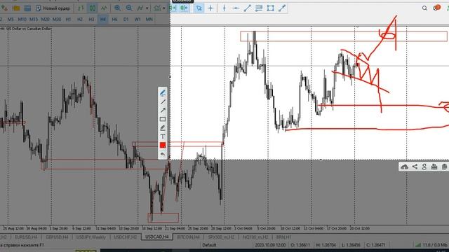Zoom out on the chart
449x252 pixels.
point(129,8)
